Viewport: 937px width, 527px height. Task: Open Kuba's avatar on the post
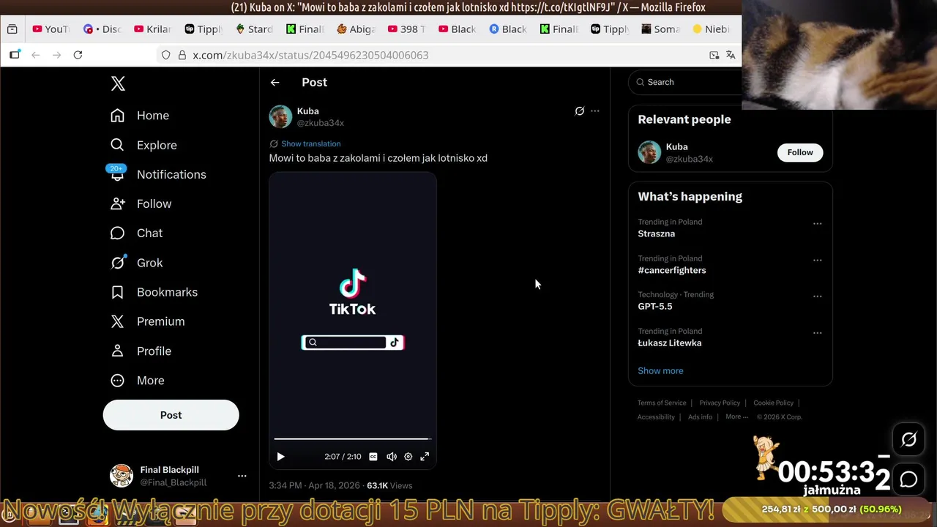click(x=280, y=117)
